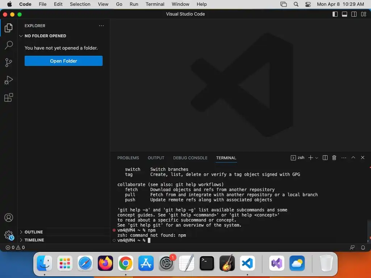Open the Manage gear icon
The height and width of the screenshot is (278, 371).
pyautogui.click(x=9, y=235)
